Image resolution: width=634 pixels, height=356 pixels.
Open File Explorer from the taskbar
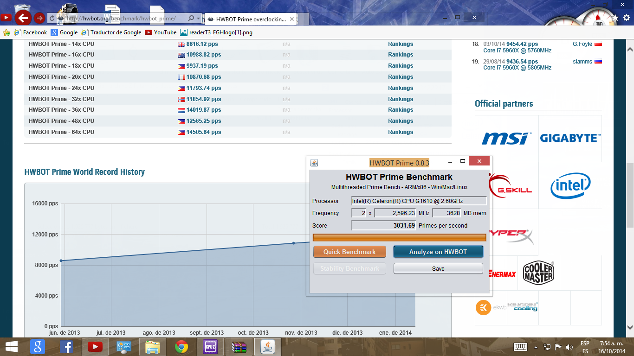[x=153, y=347]
